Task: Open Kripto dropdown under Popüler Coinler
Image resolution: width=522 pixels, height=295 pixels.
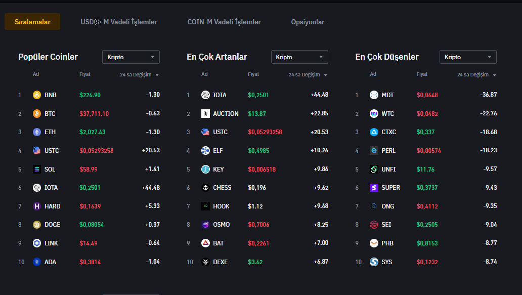Action: tap(131, 57)
